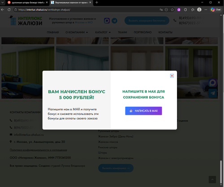Open footer link 'Шторы'
The height and width of the screenshot is (187, 224).
point(103,153)
